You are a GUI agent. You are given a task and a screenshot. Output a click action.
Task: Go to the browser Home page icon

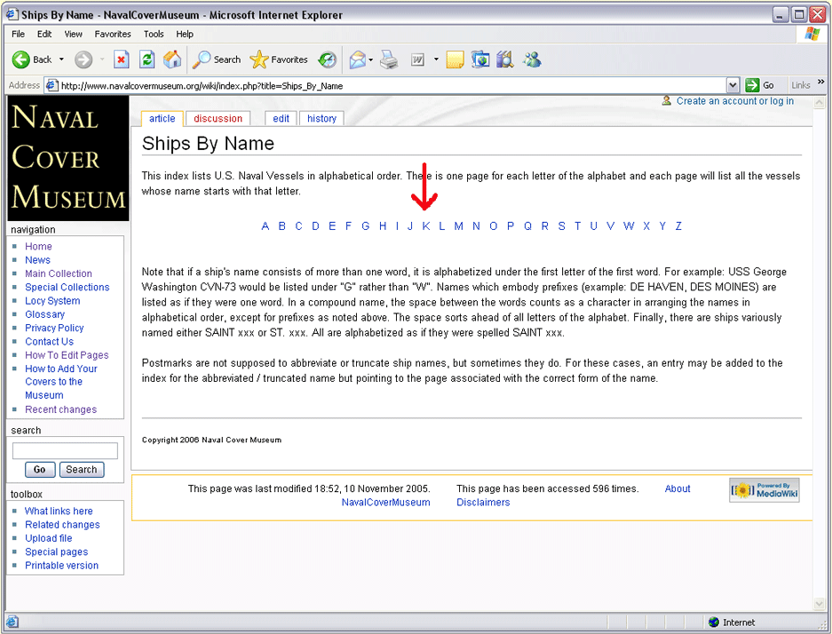click(173, 59)
